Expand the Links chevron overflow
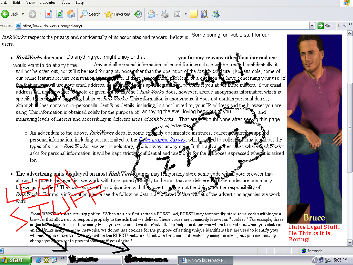Viewport: 353px width, 265px height. (351, 24)
